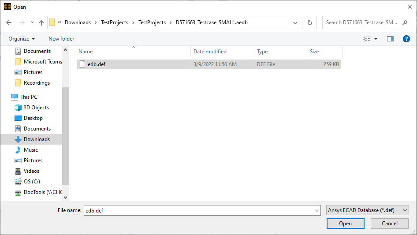Open Music folder in sidebar
417x235 pixels.
pyautogui.click(x=26, y=150)
